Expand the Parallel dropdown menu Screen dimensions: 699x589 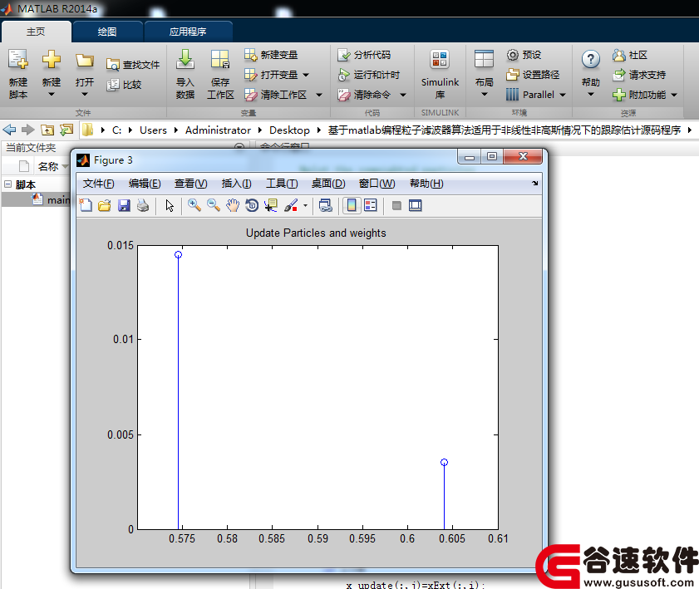pos(563,95)
